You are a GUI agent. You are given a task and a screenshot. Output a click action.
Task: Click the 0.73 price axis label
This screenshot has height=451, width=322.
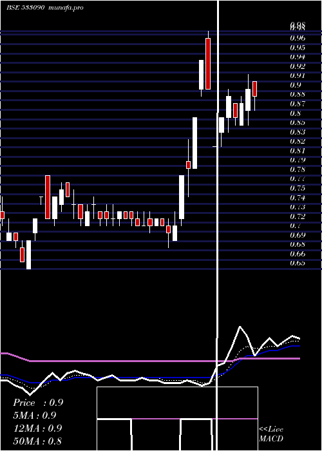pos(298,207)
